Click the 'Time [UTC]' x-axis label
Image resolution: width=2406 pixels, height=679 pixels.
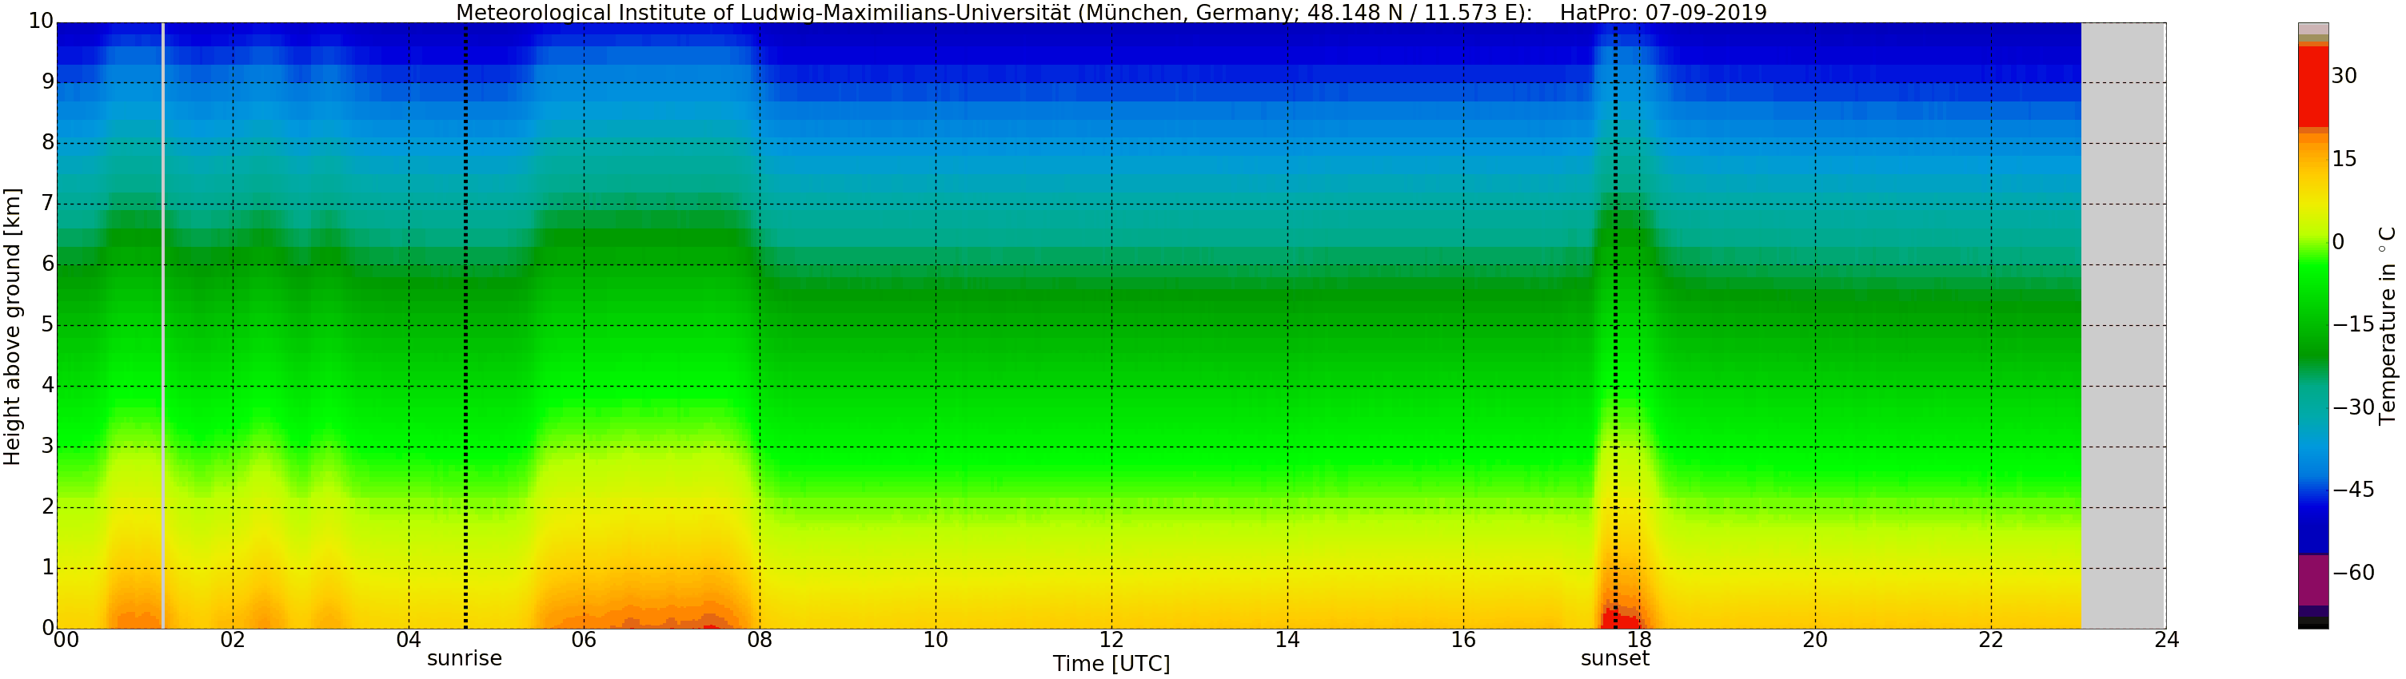pos(1111,664)
